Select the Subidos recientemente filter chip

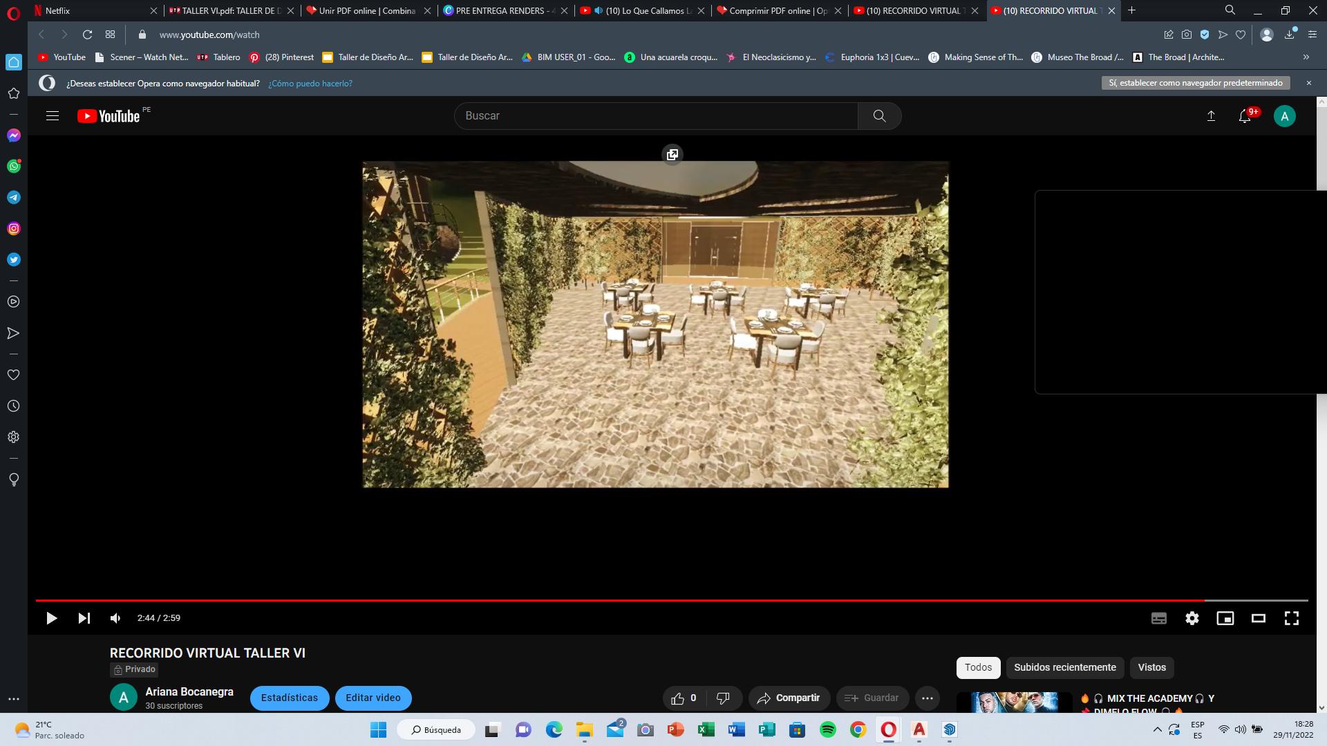tap(1064, 667)
